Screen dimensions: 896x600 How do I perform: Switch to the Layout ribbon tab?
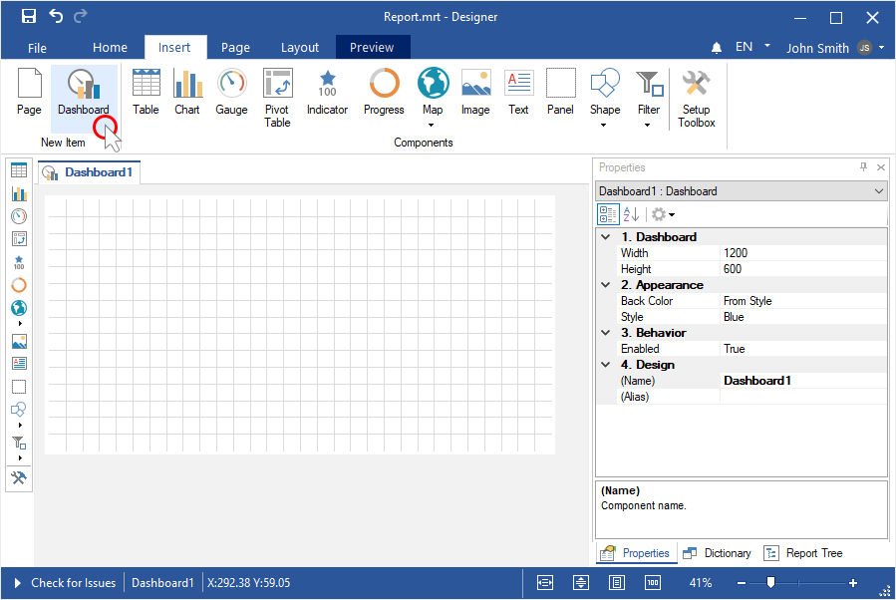[299, 47]
